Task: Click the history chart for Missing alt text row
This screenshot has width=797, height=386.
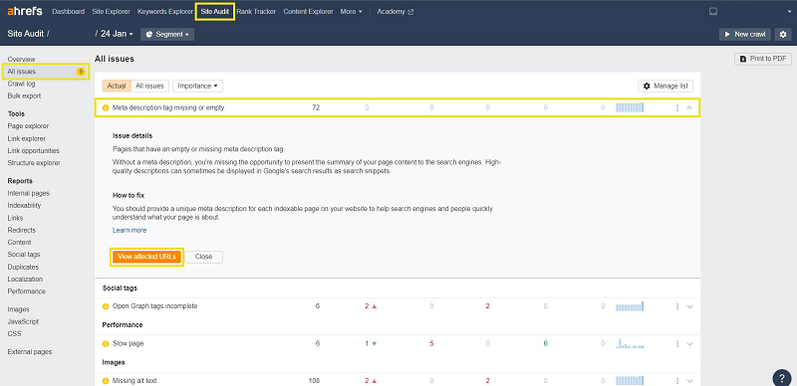Action: pyautogui.click(x=630, y=380)
